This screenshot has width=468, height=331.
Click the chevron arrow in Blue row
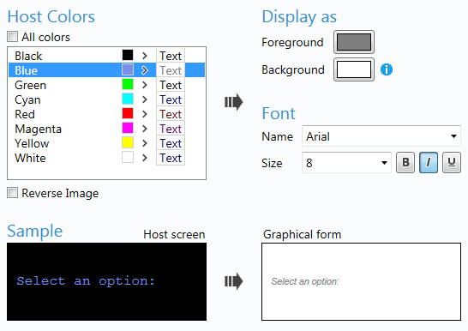pyautogui.click(x=145, y=70)
